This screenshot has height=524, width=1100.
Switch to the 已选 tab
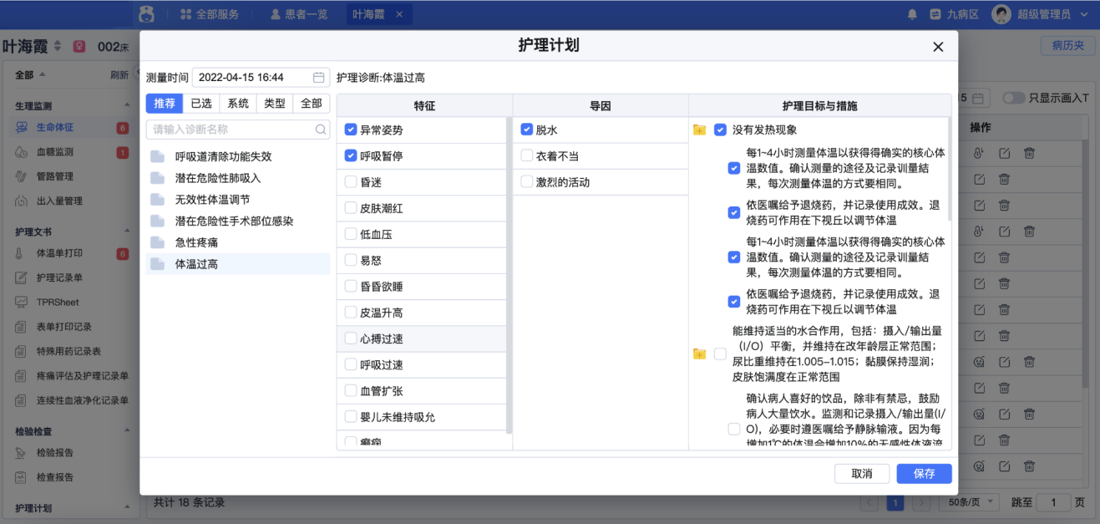(201, 102)
